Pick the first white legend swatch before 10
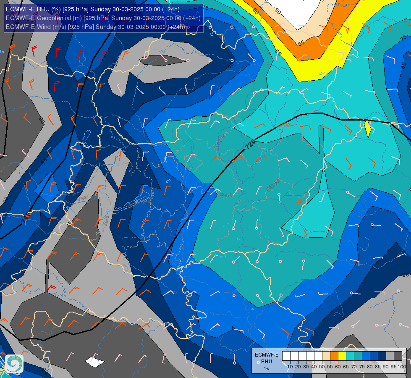This screenshot has height=378, width=411. pos(286,356)
